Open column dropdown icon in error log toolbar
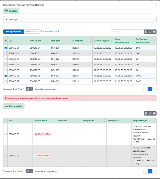The image size is (160, 179). tap(146, 113)
